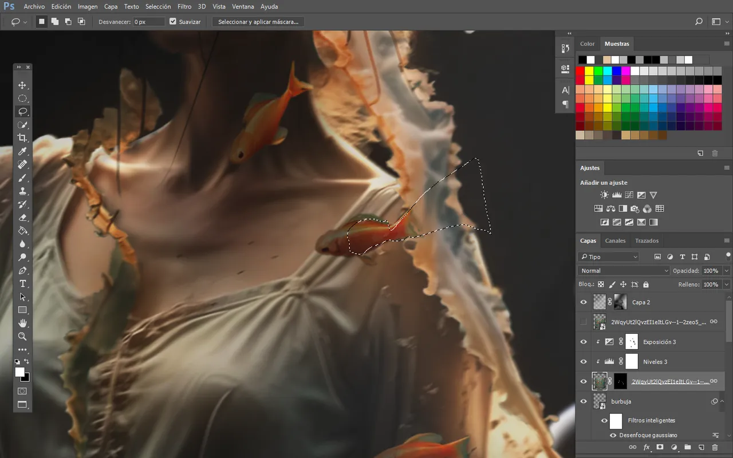733x458 pixels.
Task: Open the Tipo layer filter dropdown
Action: coord(608,257)
